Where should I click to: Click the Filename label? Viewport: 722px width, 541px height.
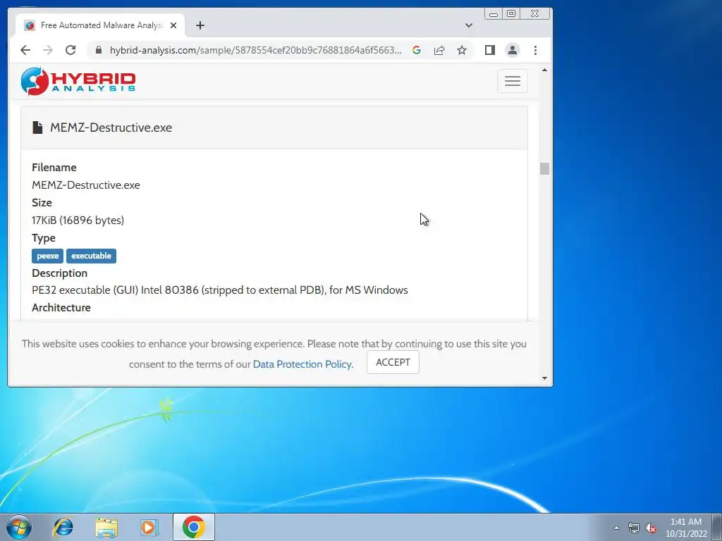pyautogui.click(x=54, y=168)
